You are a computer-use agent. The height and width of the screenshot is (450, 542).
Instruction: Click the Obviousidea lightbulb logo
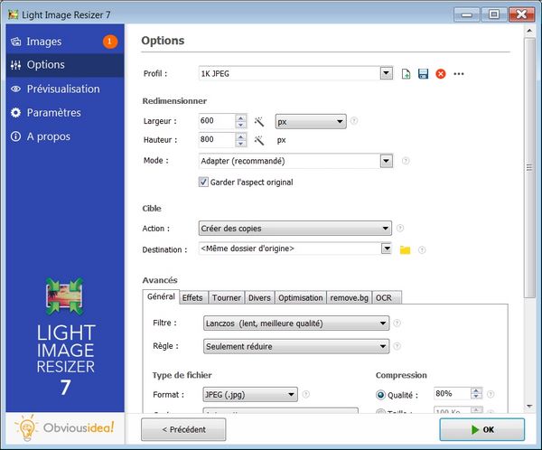click(x=27, y=428)
